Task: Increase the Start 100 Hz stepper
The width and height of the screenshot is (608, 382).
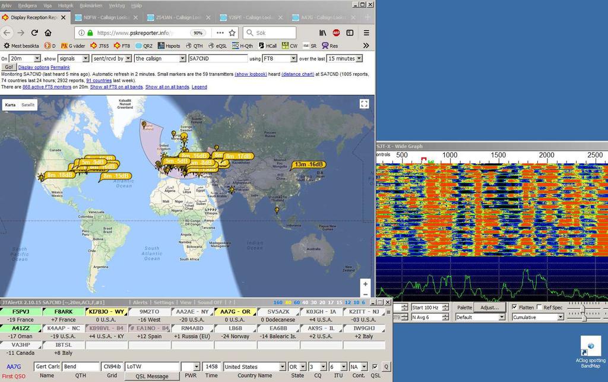Action: (x=445, y=305)
